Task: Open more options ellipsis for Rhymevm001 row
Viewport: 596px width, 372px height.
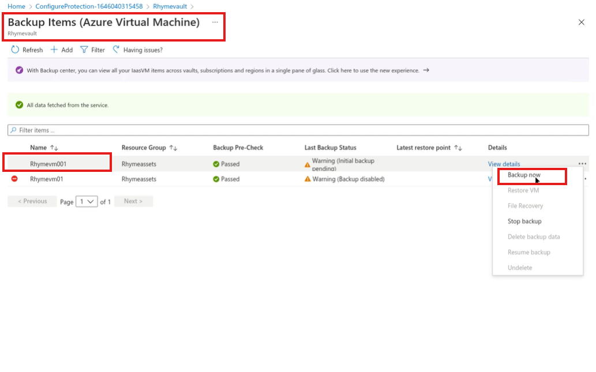Action: [x=582, y=164]
